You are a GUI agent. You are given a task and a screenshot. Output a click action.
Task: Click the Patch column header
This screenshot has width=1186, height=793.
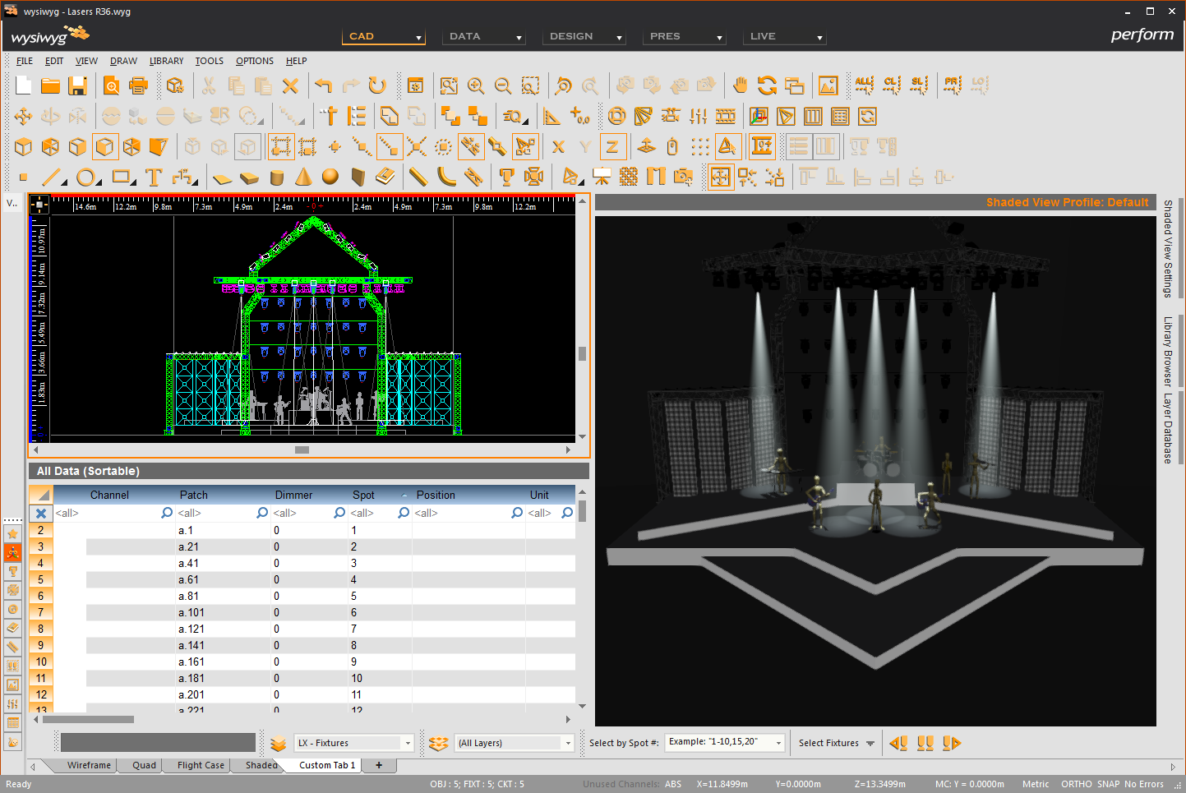(194, 495)
